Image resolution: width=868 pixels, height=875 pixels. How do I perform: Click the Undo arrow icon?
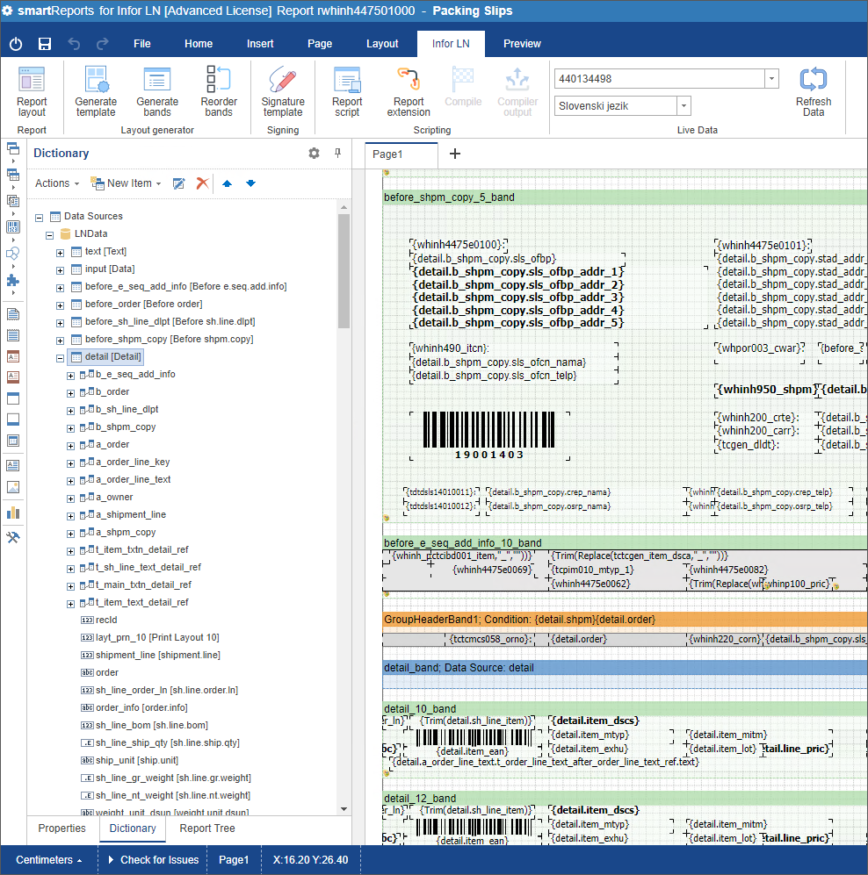[x=74, y=44]
